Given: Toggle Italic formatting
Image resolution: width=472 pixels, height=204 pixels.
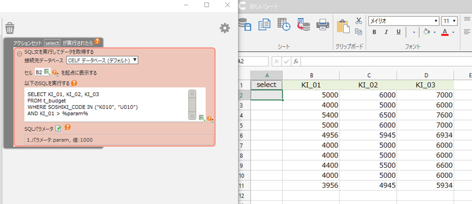Looking at the screenshot, I should (386, 32).
